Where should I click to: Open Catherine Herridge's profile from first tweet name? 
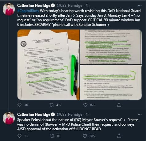pos(34,6)
